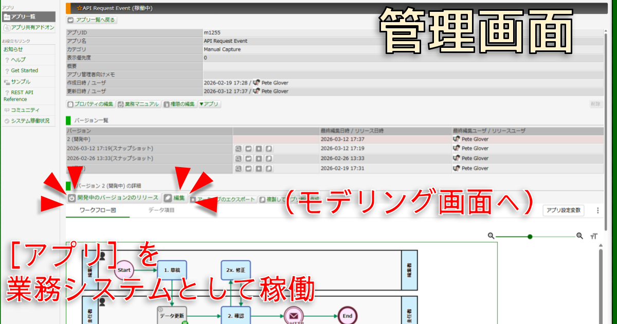617x324 pixels.
Task: Open the 業務マニュアル button
Action: pos(138,104)
